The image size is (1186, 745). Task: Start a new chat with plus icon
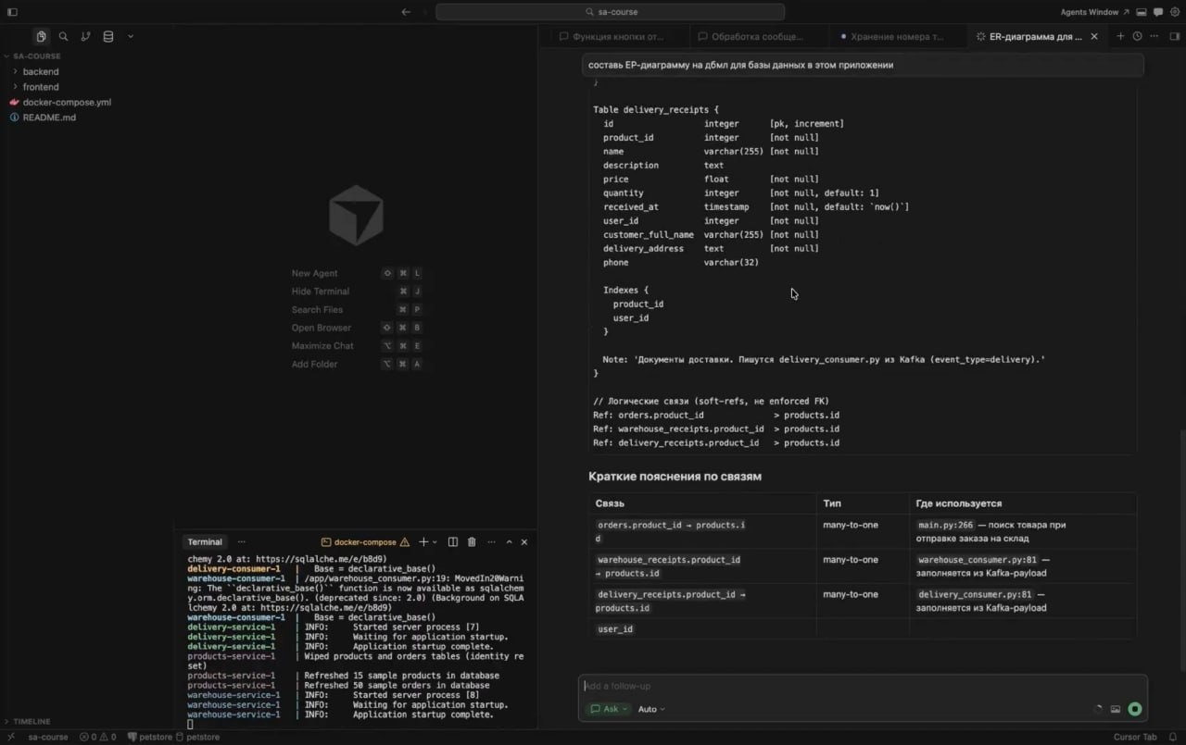(x=1120, y=37)
